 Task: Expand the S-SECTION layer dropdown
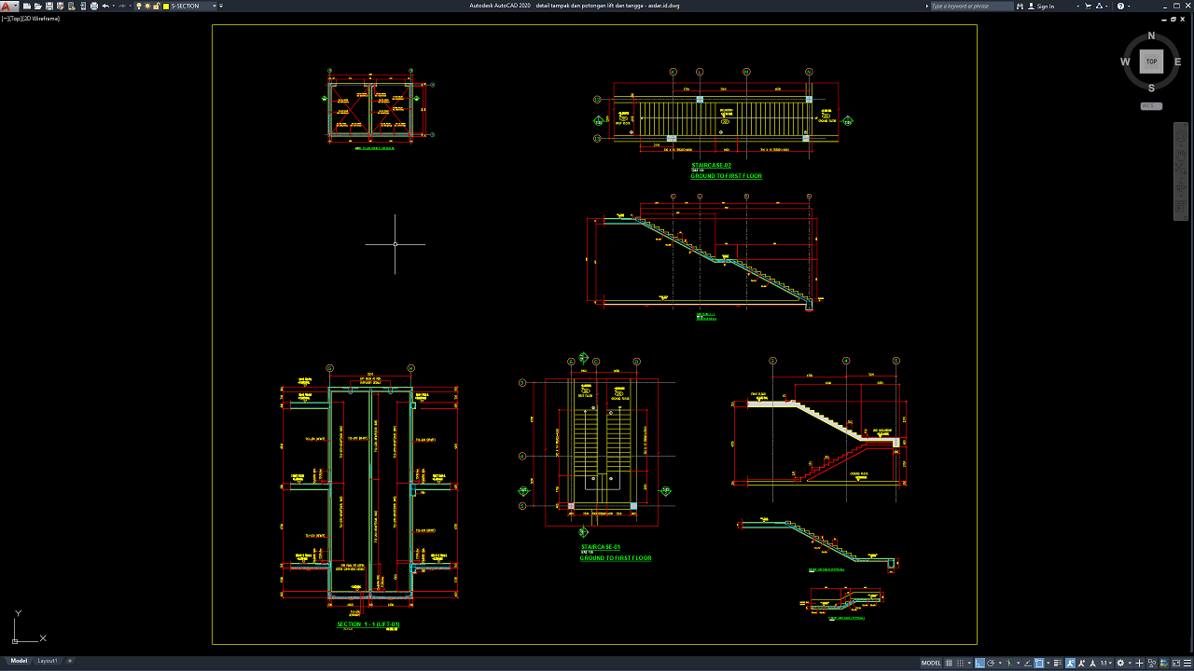(x=215, y=6)
